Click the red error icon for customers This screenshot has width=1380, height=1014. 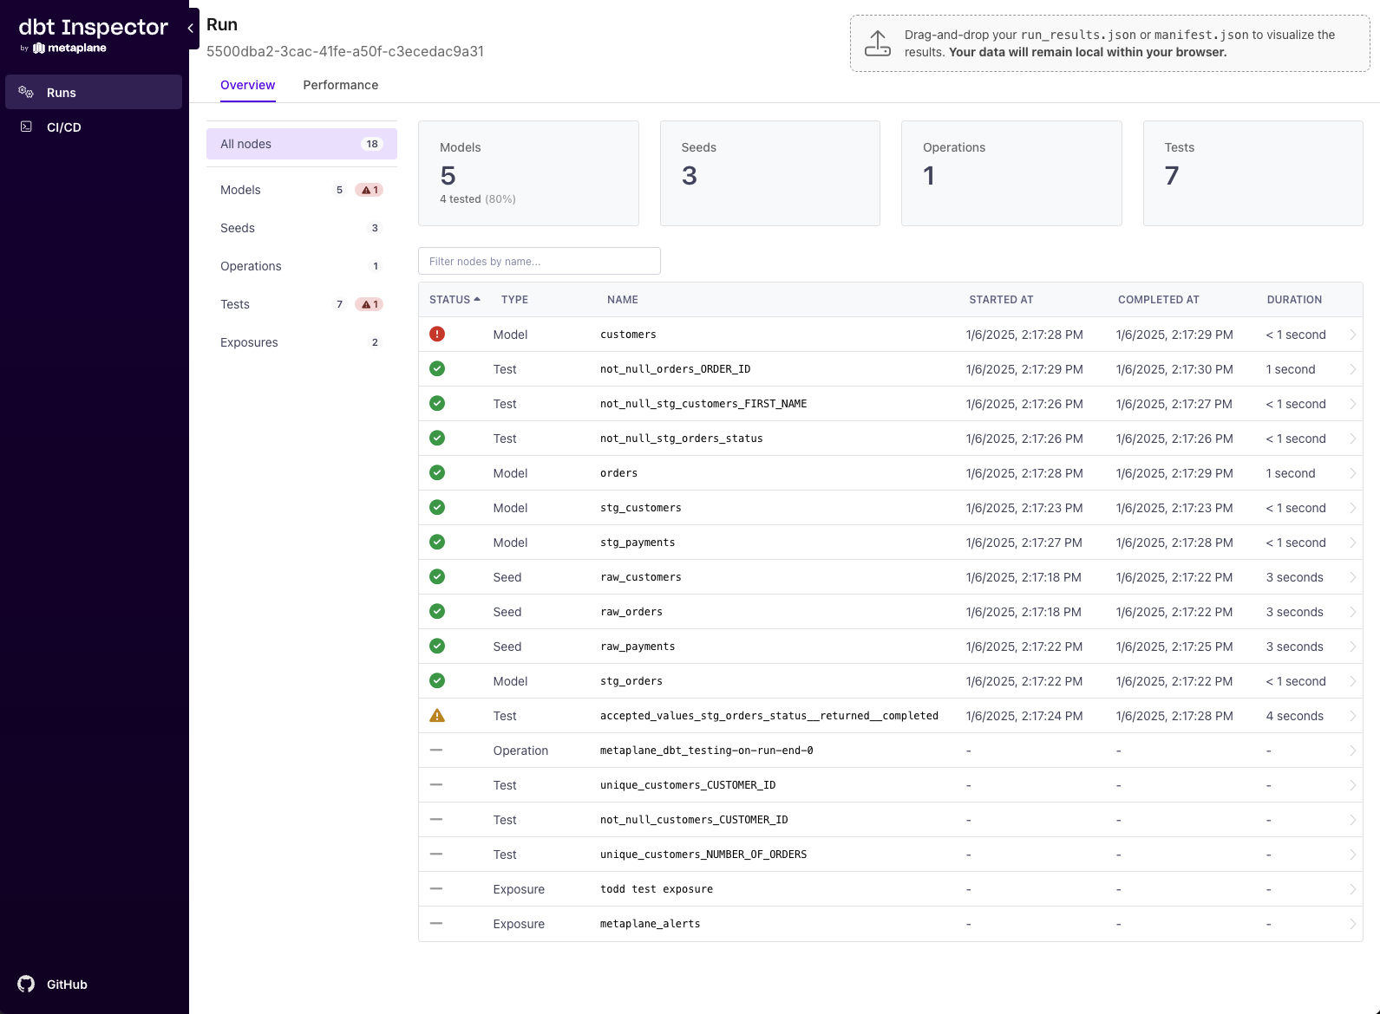pyautogui.click(x=437, y=335)
